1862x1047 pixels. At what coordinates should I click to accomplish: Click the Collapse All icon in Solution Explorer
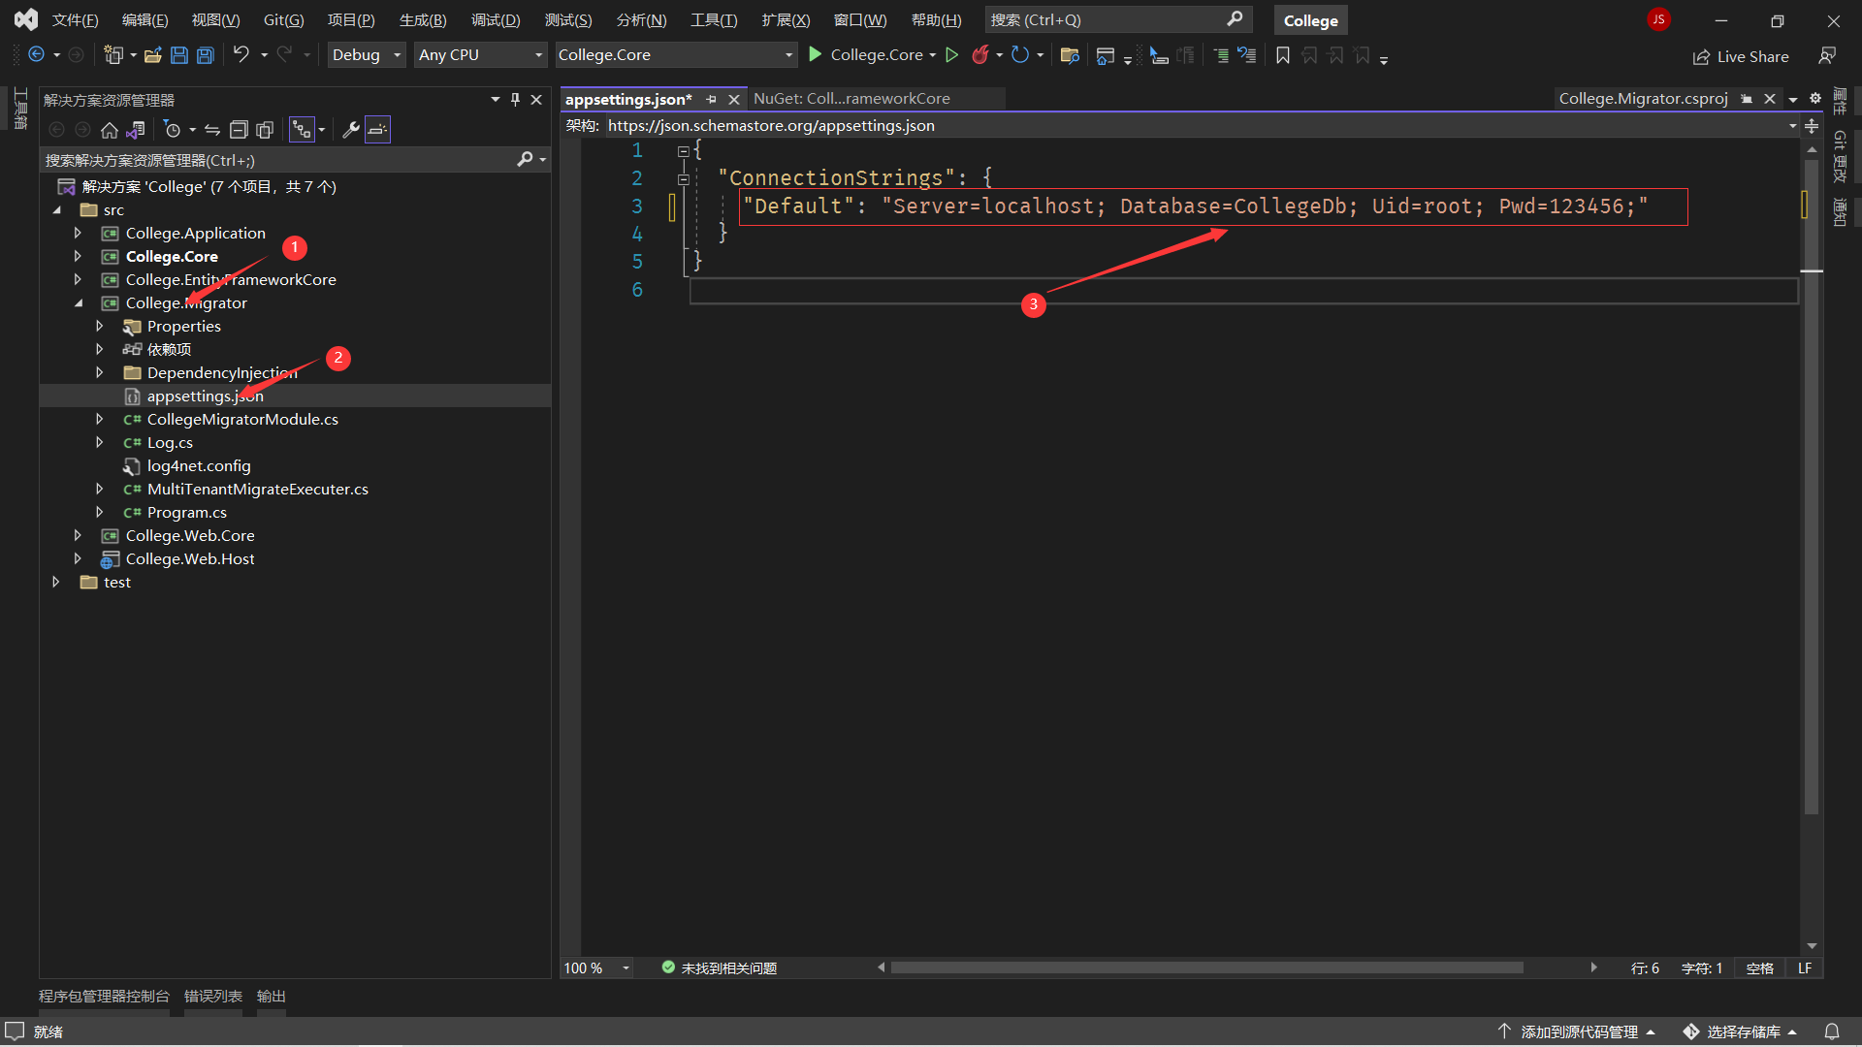[239, 130]
